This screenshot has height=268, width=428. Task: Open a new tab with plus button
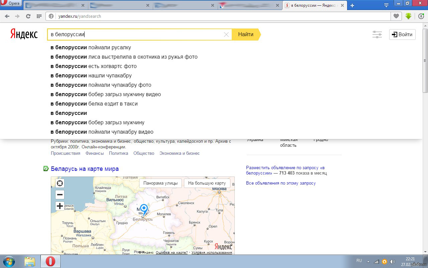352,5
